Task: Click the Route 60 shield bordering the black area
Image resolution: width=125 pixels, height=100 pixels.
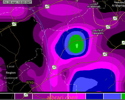Action: click(14, 24)
